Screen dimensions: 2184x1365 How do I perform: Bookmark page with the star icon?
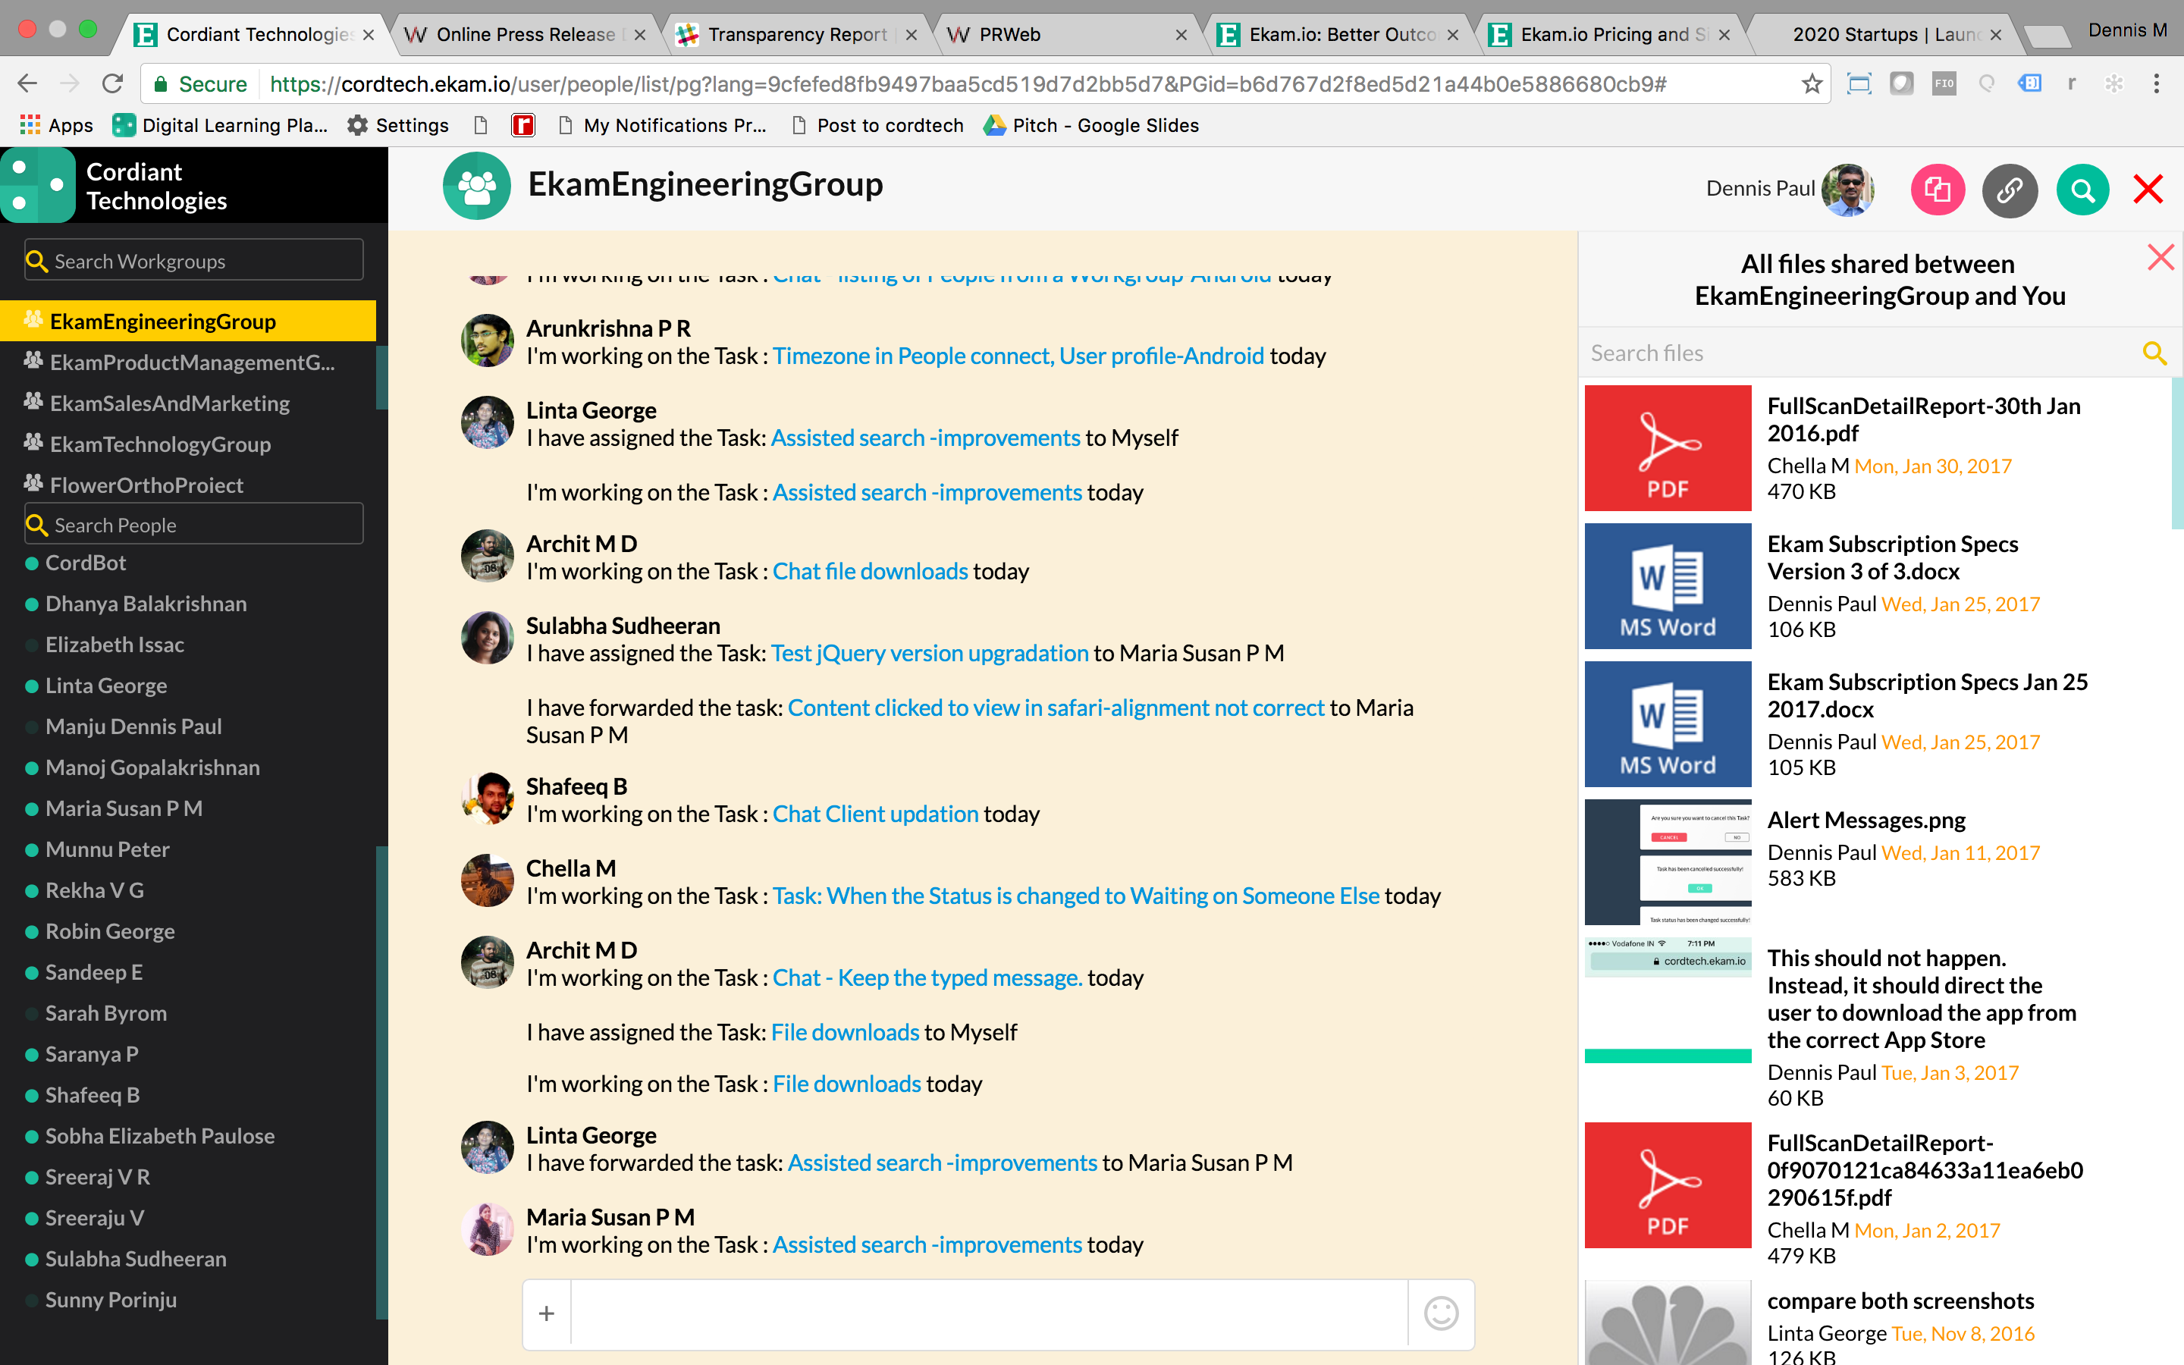[x=1811, y=84]
